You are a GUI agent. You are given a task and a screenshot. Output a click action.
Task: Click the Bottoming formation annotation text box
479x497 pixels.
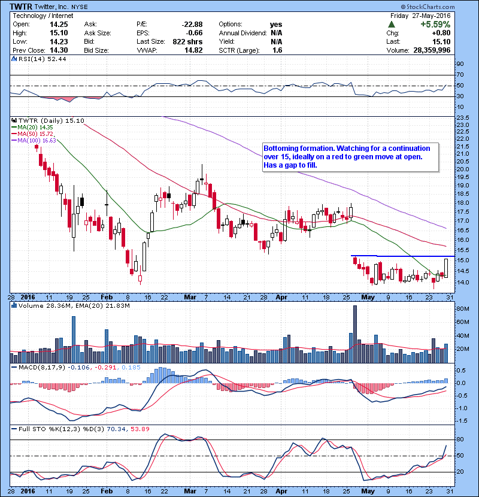351,157
